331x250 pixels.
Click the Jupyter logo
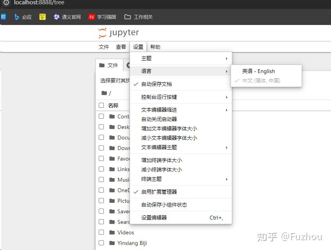click(118, 33)
